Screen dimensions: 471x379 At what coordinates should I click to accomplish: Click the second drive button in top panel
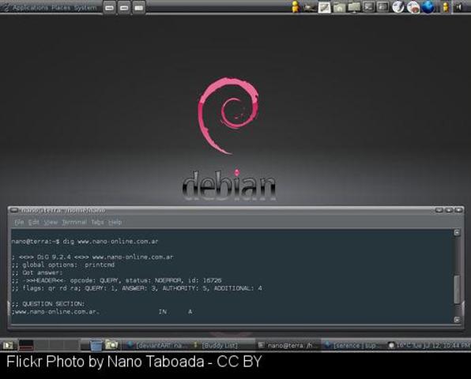124,8
